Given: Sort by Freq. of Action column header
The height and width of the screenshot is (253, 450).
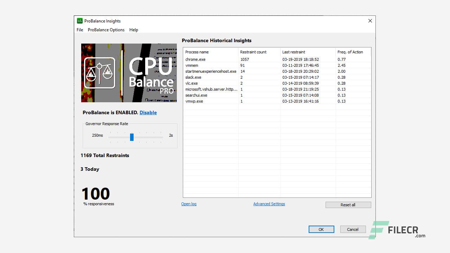Looking at the screenshot, I should pyautogui.click(x=350, y=52).
